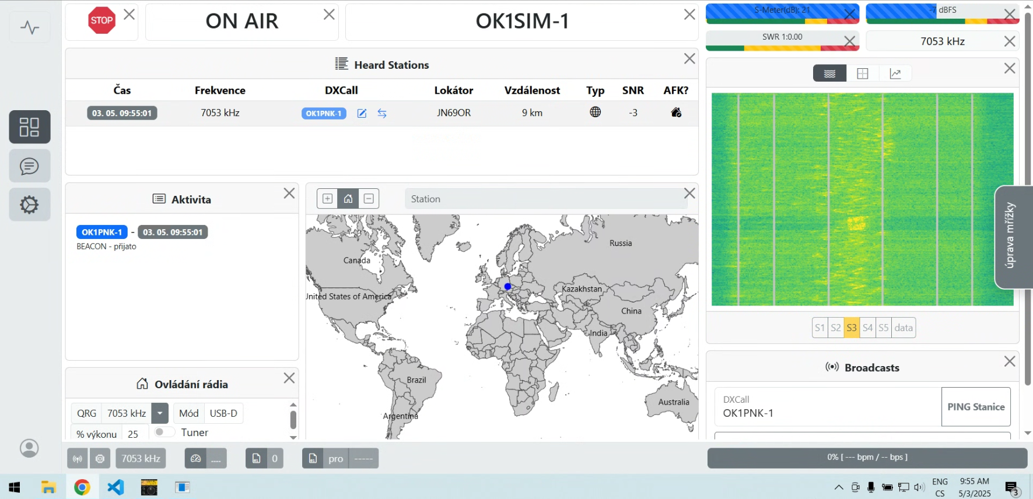Click the binary file icon next to 0
This screenshot has width=1033, height=499.
coord(256,459)
